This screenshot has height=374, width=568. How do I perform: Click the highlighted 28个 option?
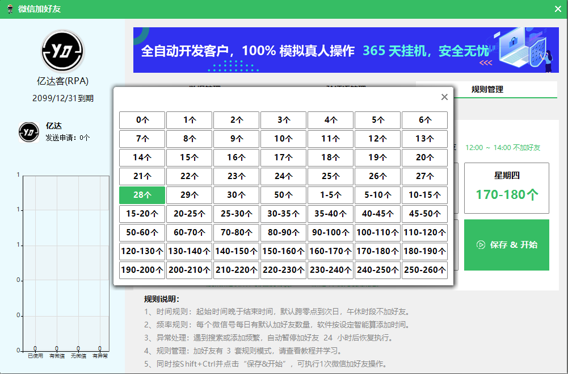coord(142,195)
